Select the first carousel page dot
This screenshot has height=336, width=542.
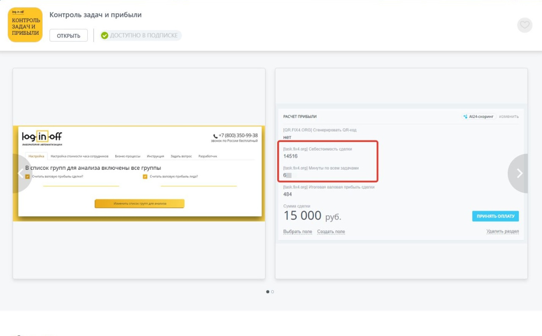(268, 292)
